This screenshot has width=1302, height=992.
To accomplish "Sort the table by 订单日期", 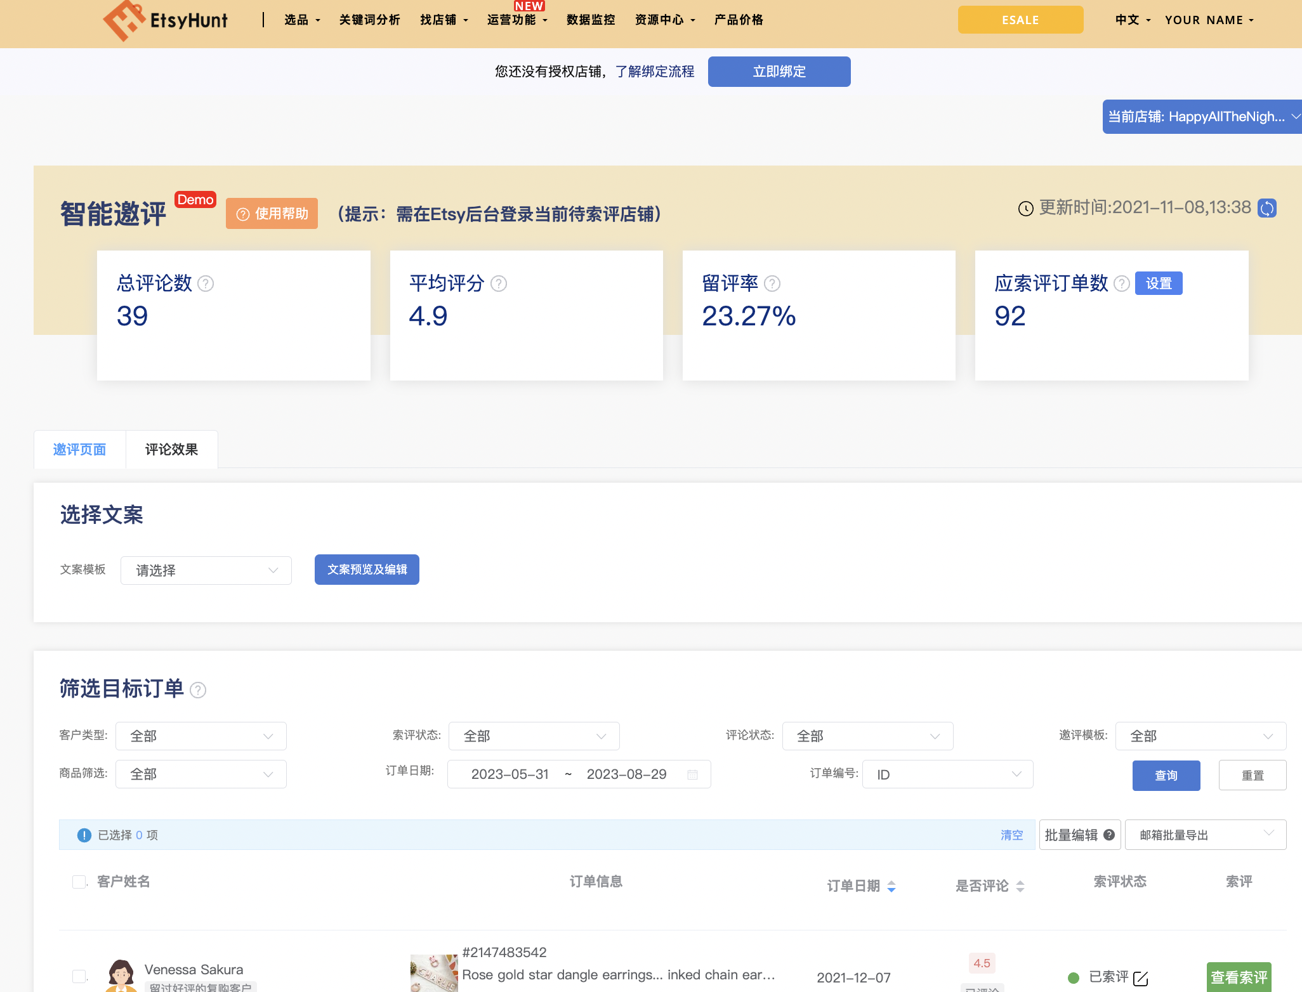I will pyautogui.click(x=891, y=886).
